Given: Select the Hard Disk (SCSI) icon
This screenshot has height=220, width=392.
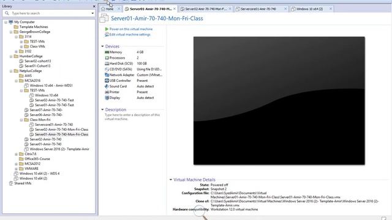Looking at the screenshot, I should point(107,64).
